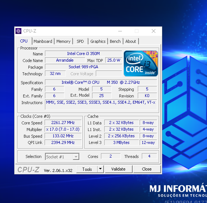The image size is (207, 203).
Task: Click the Level 3 '12-way' associativity
Action: tap(148, 142)
